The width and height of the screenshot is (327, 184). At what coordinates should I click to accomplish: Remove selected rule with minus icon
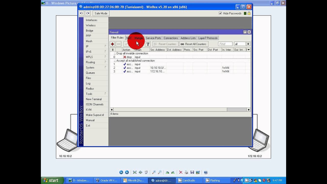(119, 44)
